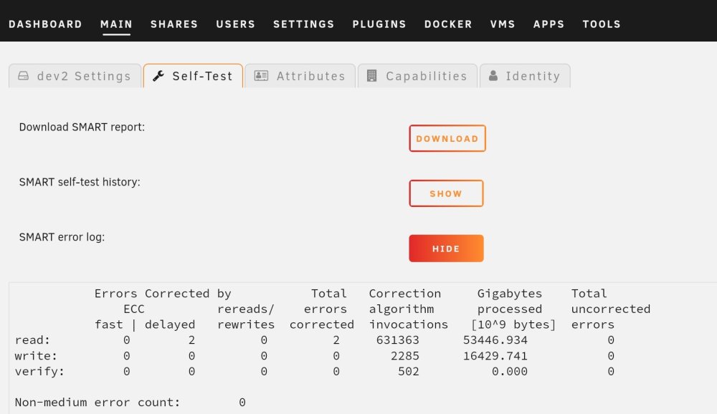Image resolution: width=717 pixels, height=414 pixels.
Task: Click the 'verify:' row label
Action: [x=39, y=371]
